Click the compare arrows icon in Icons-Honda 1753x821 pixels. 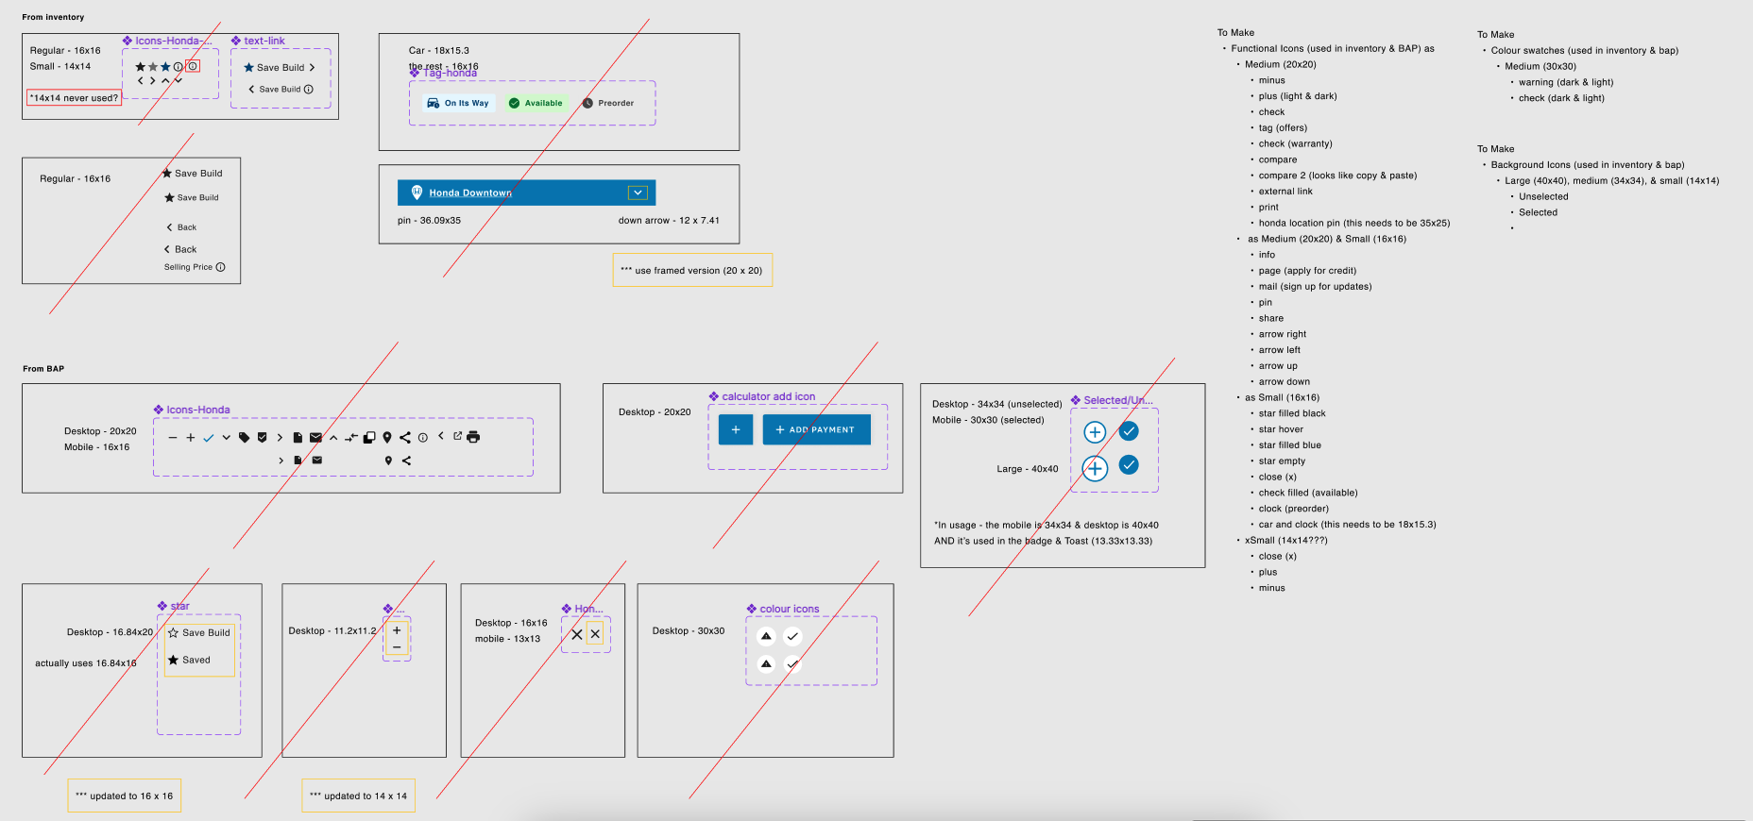pos(351,437)
